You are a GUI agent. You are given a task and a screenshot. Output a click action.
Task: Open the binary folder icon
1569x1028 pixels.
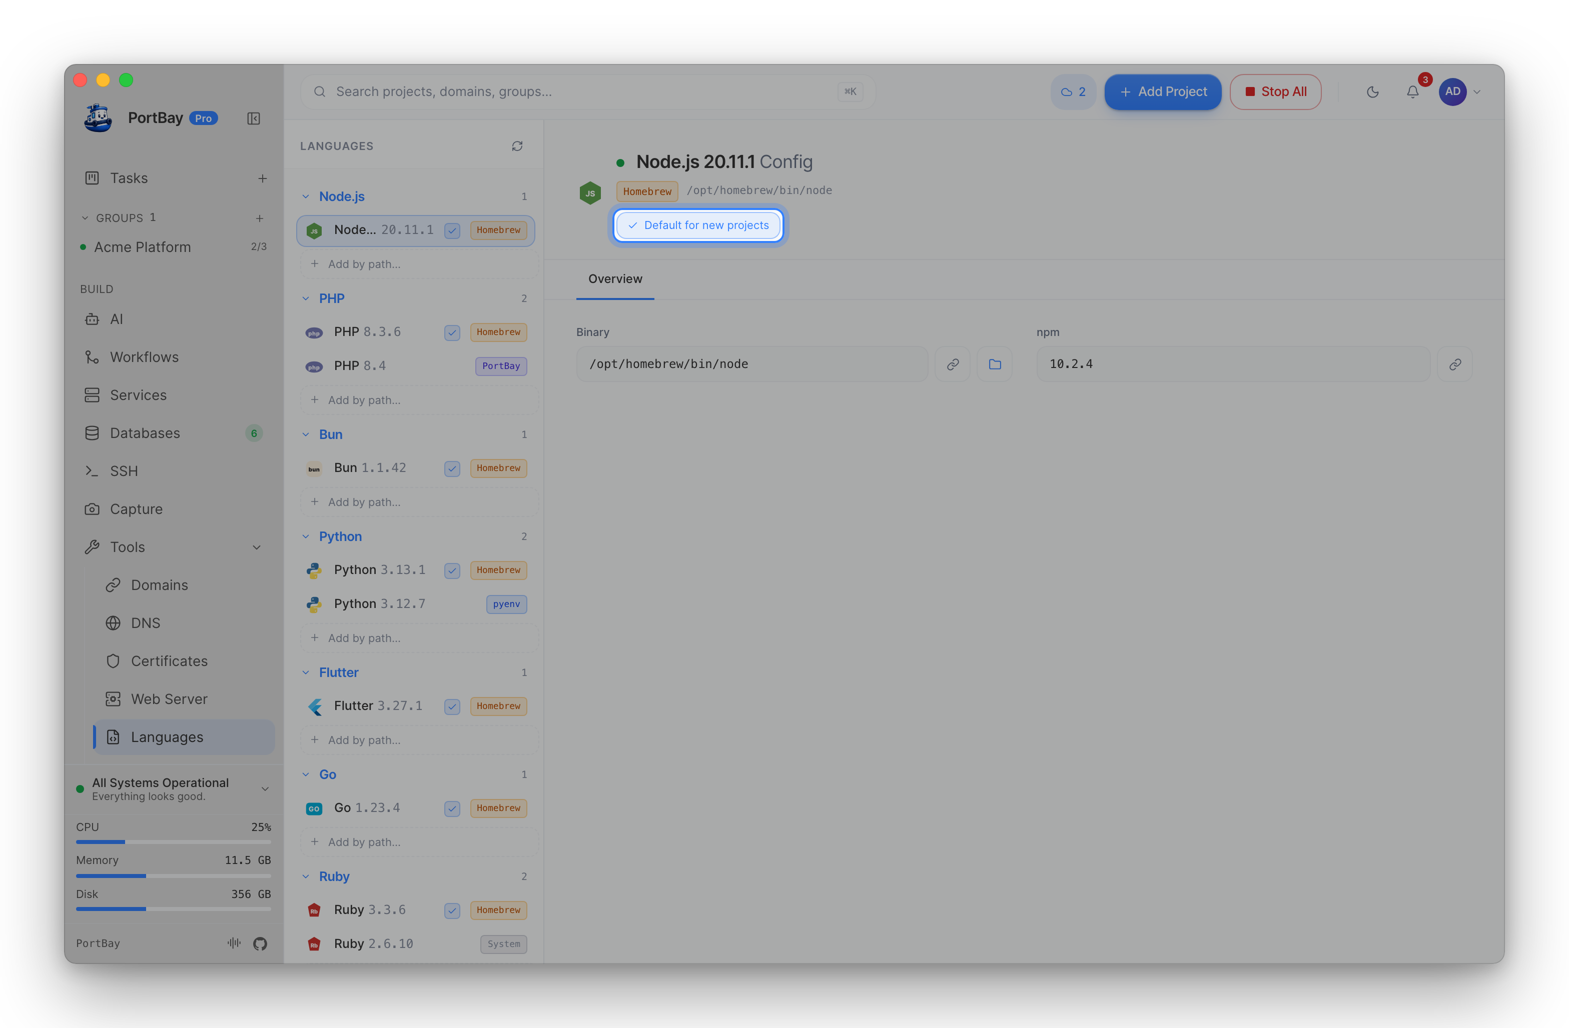tap(995, 364)
